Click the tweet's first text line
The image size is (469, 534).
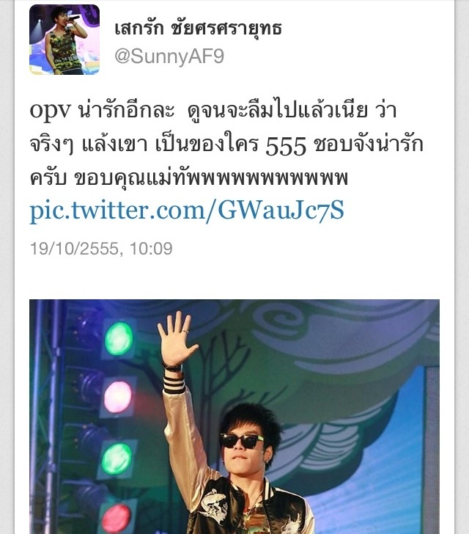point(213,111)
